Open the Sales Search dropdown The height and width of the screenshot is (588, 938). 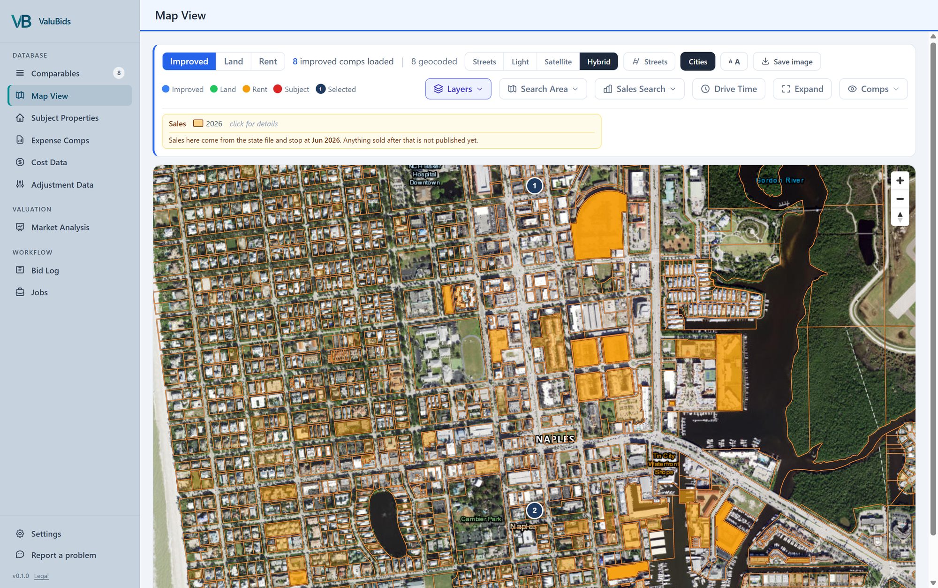639,89
